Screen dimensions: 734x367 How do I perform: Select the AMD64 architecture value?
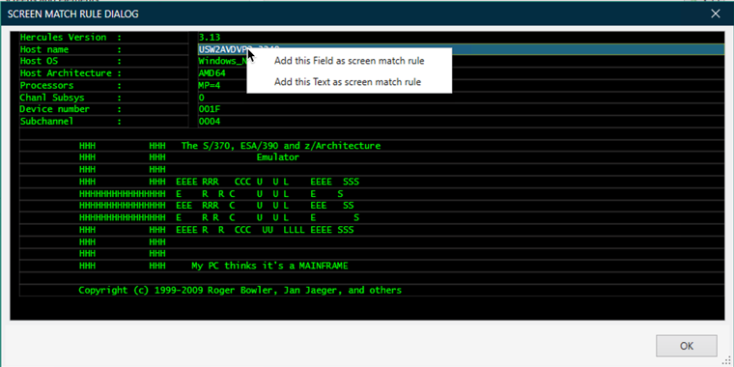[212, 73]
